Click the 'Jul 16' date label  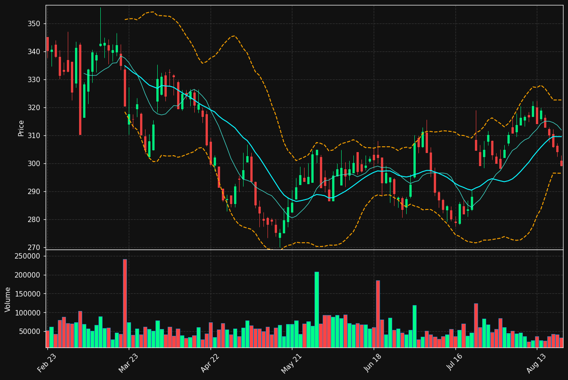click(455, 363)
